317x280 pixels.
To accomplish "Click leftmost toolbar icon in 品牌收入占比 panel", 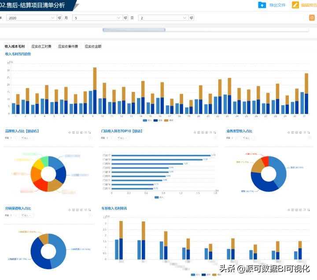I will (70, 132).
